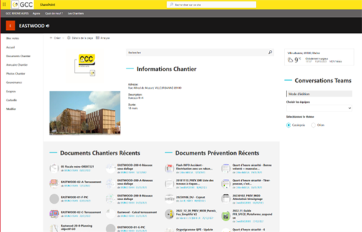Open the Quoi de neuf ? menu

click(54, 13)
